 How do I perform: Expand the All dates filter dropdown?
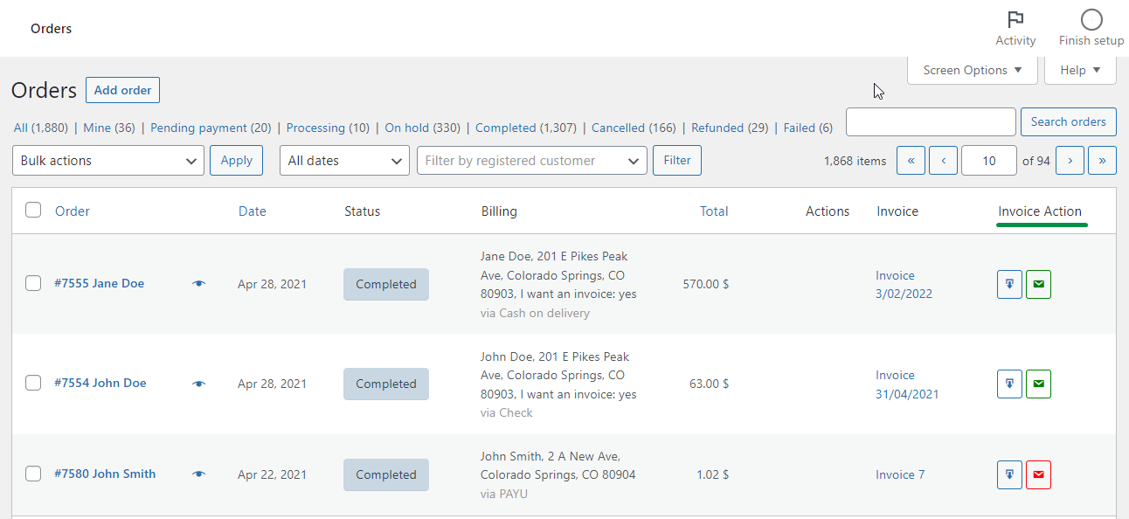[344, 161]
